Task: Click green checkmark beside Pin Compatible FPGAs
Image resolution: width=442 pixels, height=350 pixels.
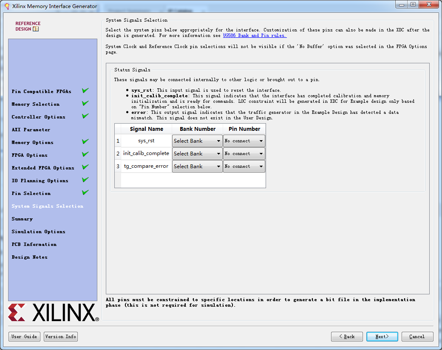Action: click(x=85, y=90)
